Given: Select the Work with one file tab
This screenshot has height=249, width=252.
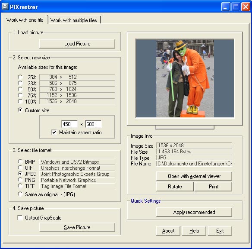Looking at the screenshot, I should tap(25, 19).
